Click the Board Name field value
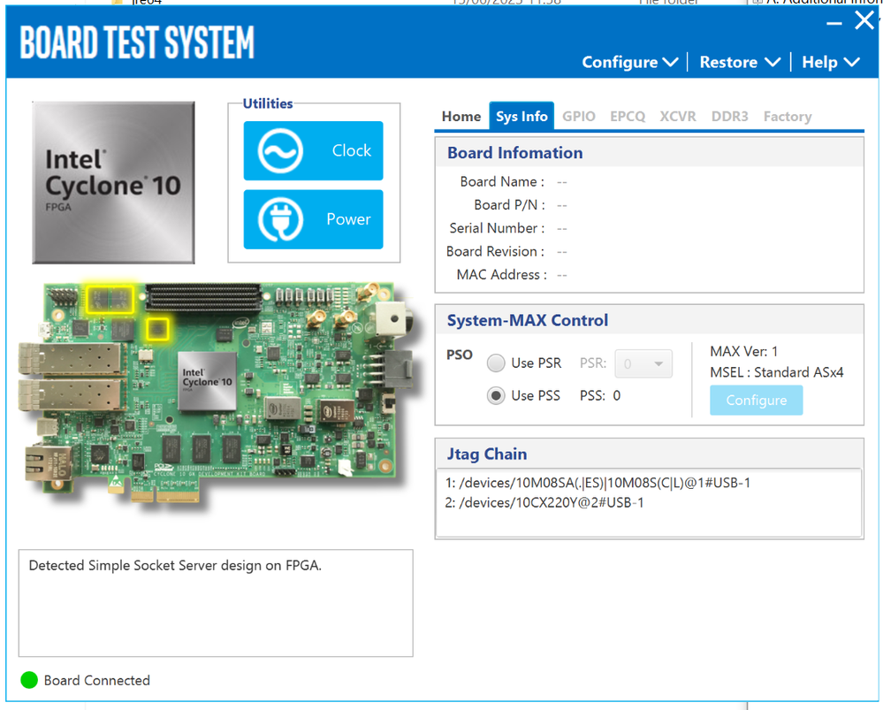Screen dimensions: 883x710 (x=561, y=182)
